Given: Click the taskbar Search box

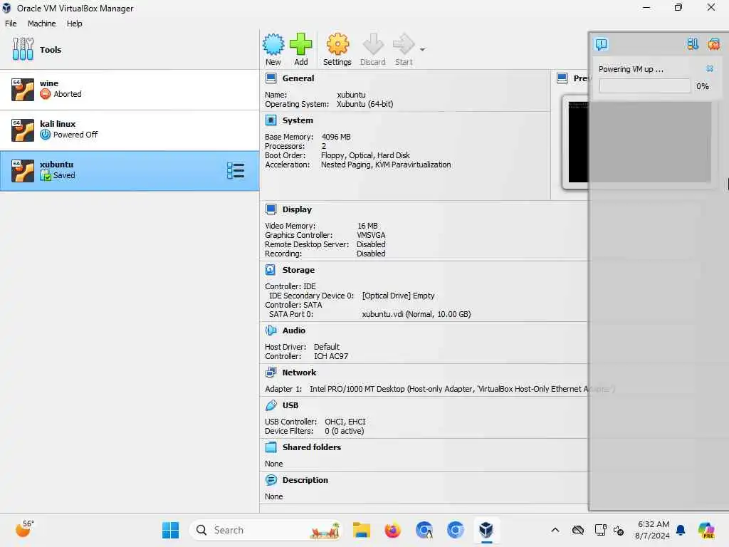Looking at the screenshot, I should pos(266,530).
